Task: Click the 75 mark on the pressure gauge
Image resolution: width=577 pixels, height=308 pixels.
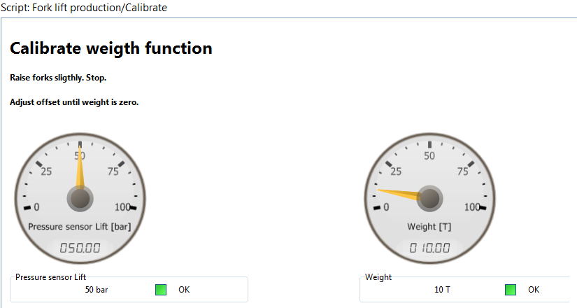Action: [113, 171]
